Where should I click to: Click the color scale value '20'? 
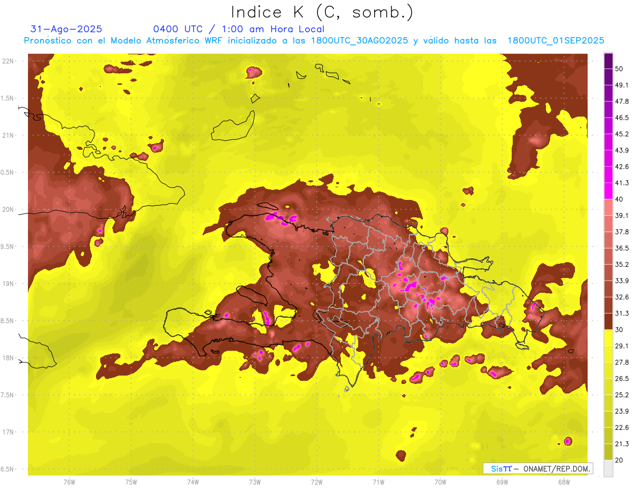pos(619,460)
